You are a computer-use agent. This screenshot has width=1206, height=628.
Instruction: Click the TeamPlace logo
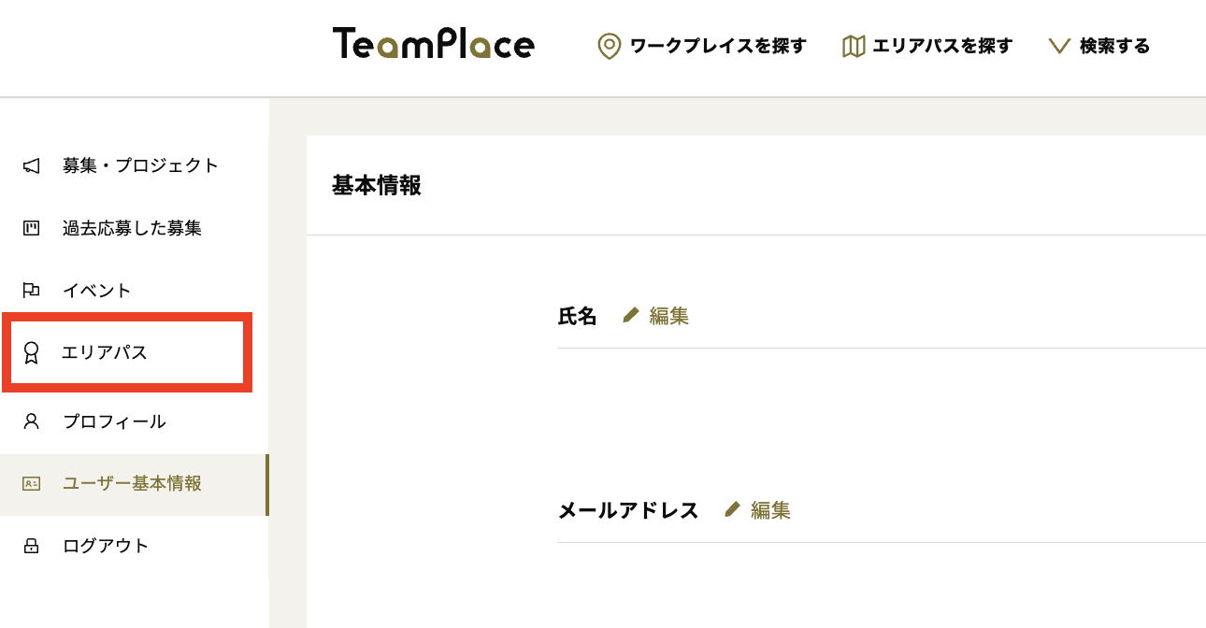pyautogui.click(x=434, y=44)
